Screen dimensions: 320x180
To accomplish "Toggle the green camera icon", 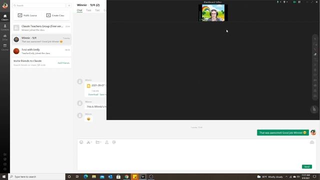I will (x=294, y=2).
